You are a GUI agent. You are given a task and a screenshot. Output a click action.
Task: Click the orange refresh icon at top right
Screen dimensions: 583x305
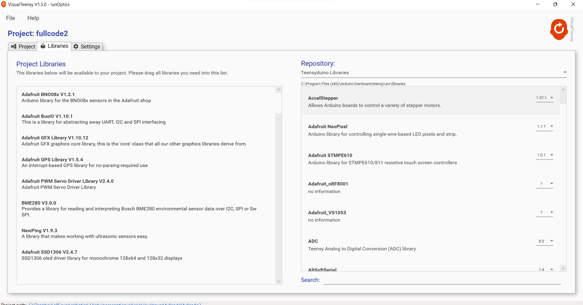[559, 29]
